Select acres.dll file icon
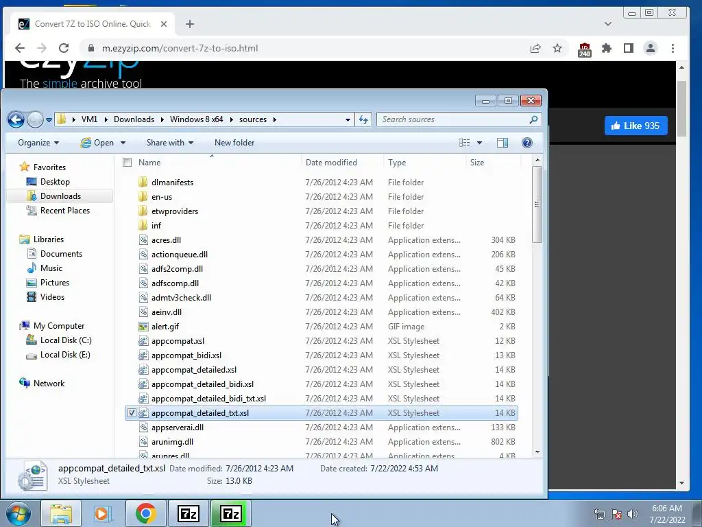The width and height of the screenshot is (702, 527). pos(143,239)
